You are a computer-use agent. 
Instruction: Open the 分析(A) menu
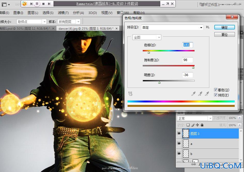tap(78, 13)
